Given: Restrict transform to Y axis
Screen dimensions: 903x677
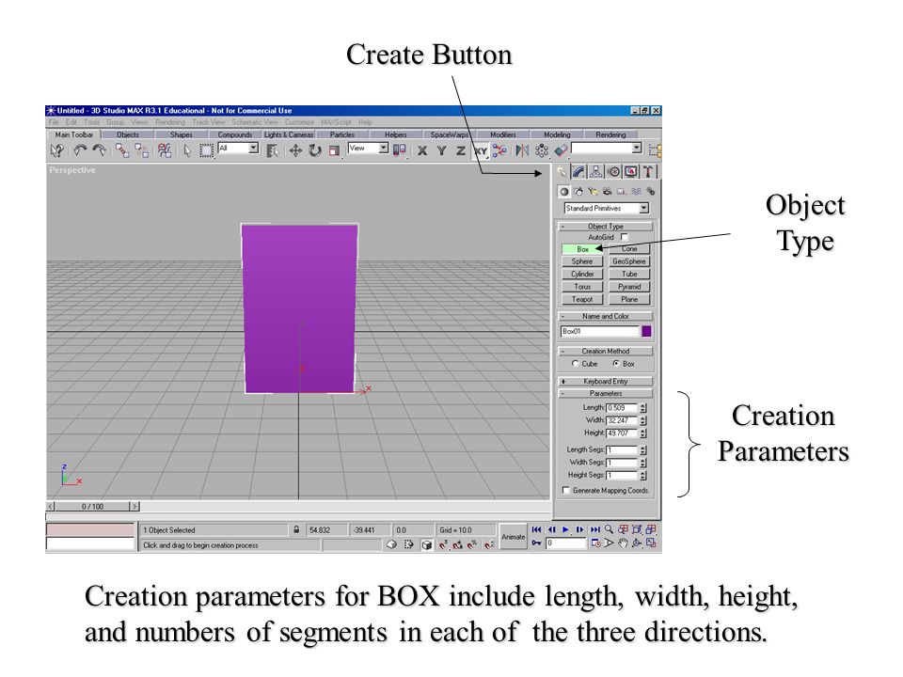Looking at the screenshot, I should point(442,150).
